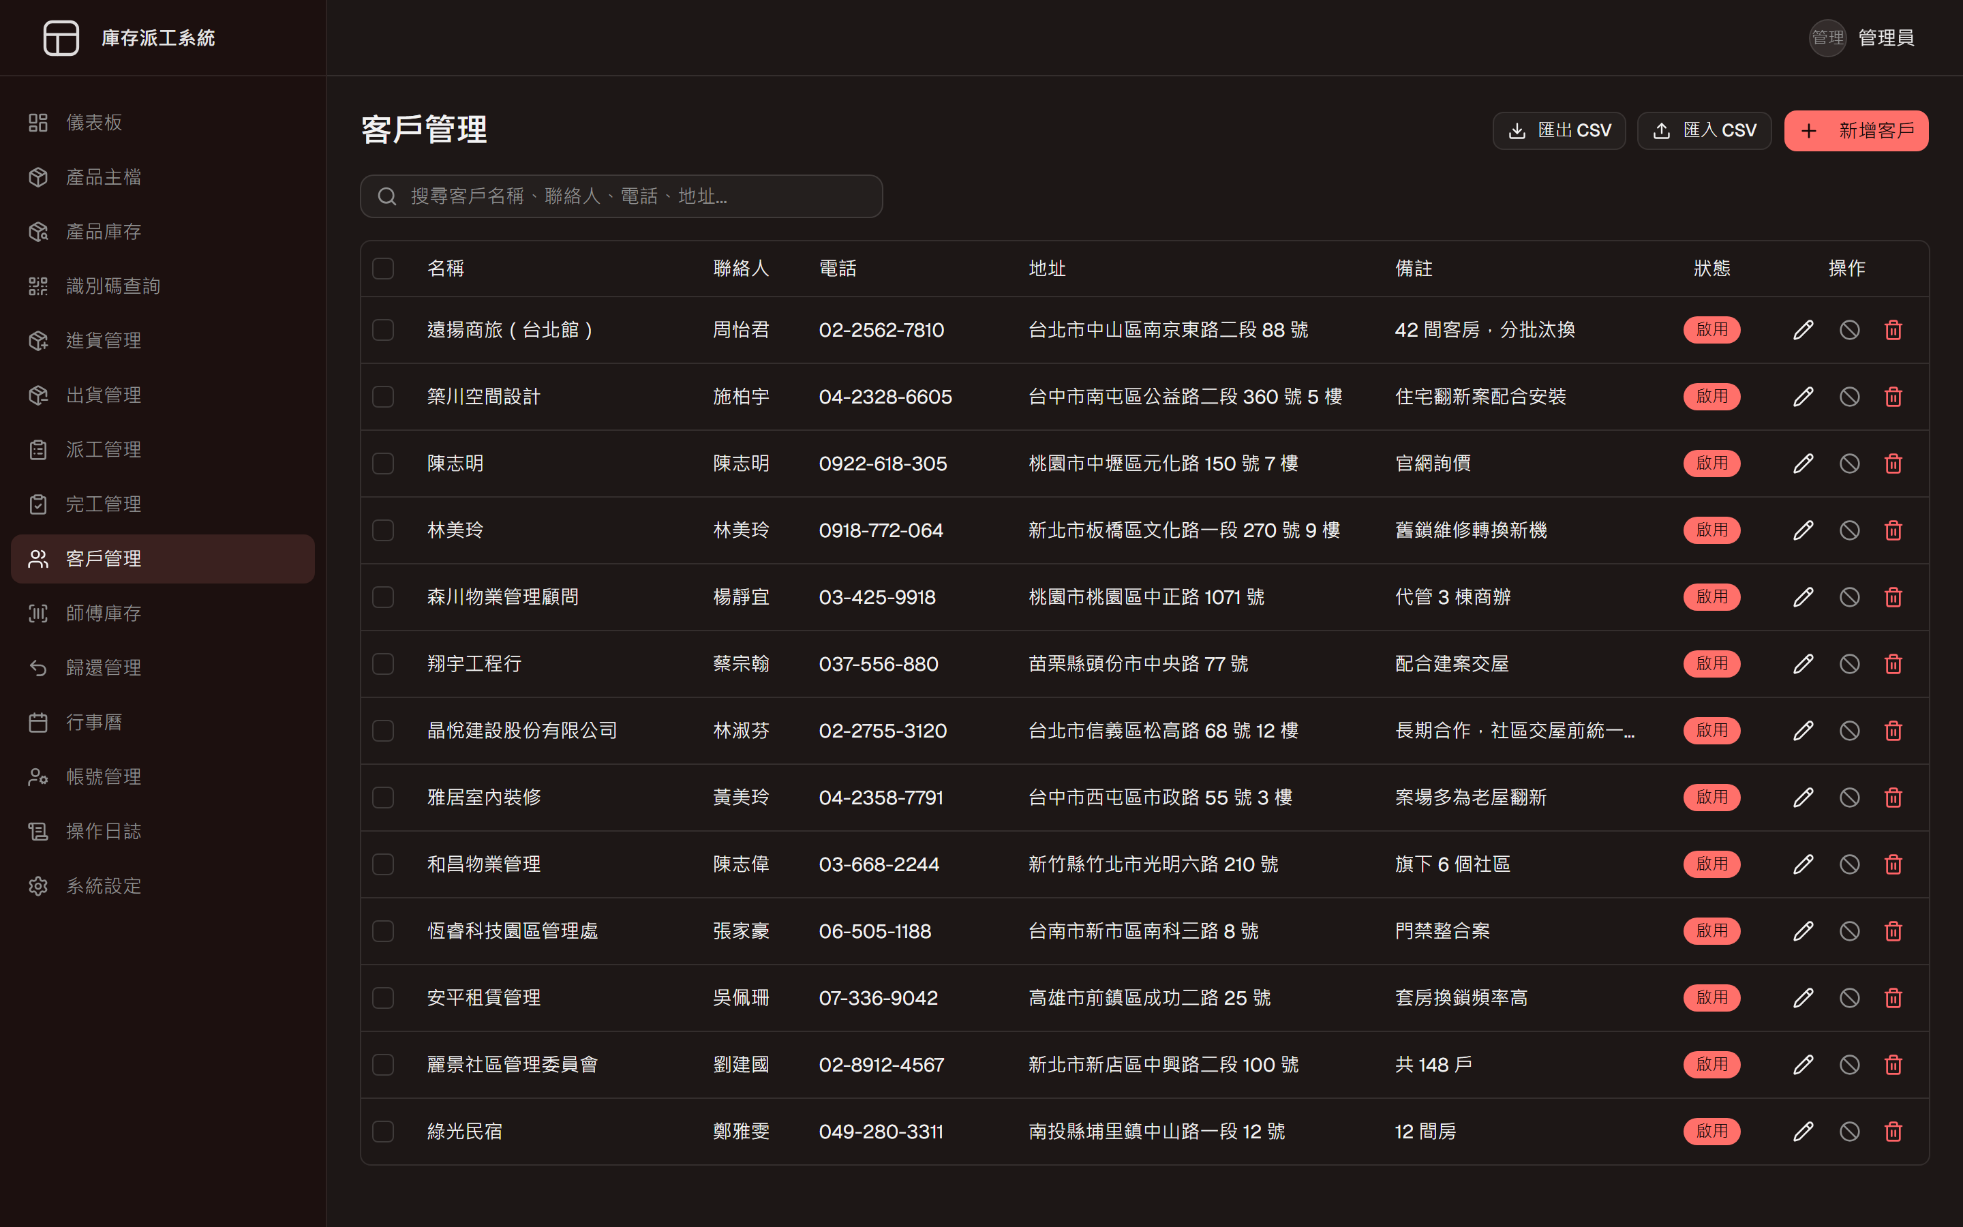Click the 名稱 column header
This screenshot has width=1963, height=1227.
[445, 269]
